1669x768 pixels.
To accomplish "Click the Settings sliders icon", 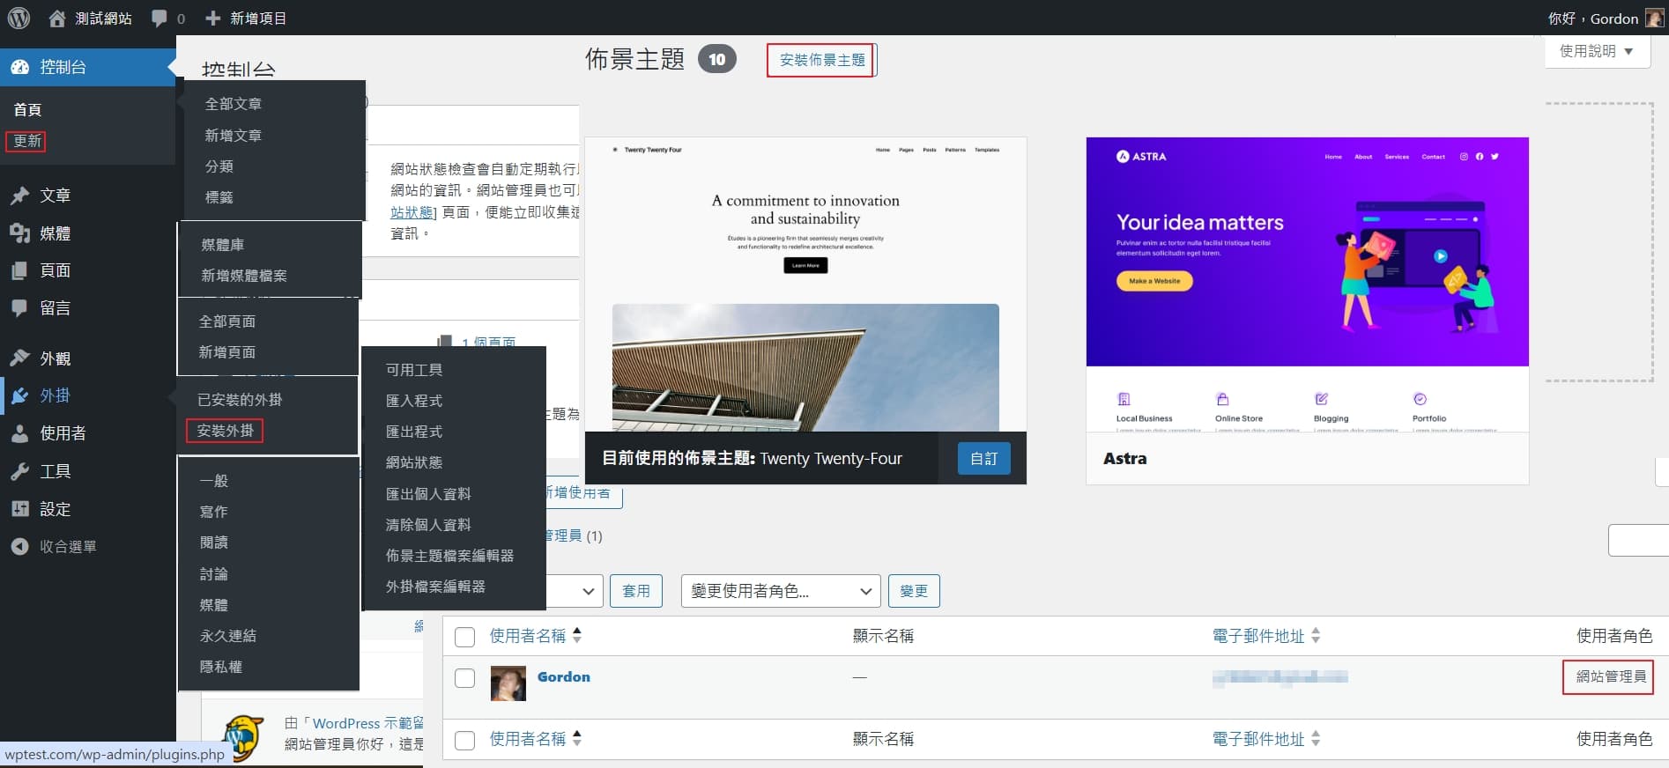I will tap(19, 509).
